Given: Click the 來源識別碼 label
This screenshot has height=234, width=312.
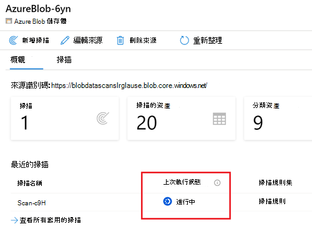Looking at the screenshot, I should (31, 85).
